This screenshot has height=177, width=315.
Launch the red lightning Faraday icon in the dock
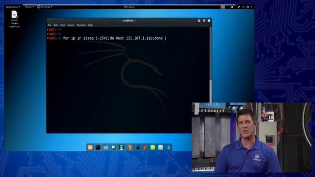145,147
